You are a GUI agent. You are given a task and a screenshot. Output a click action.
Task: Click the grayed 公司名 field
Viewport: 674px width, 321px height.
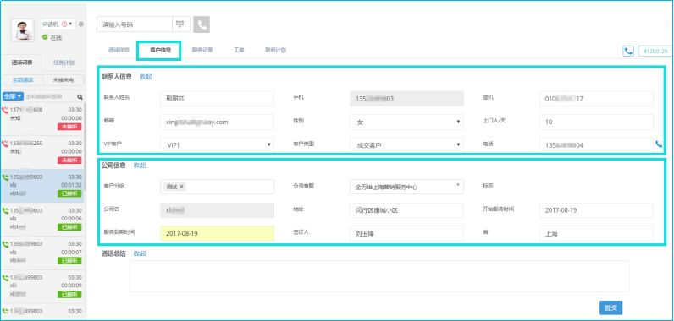[217, 210]
